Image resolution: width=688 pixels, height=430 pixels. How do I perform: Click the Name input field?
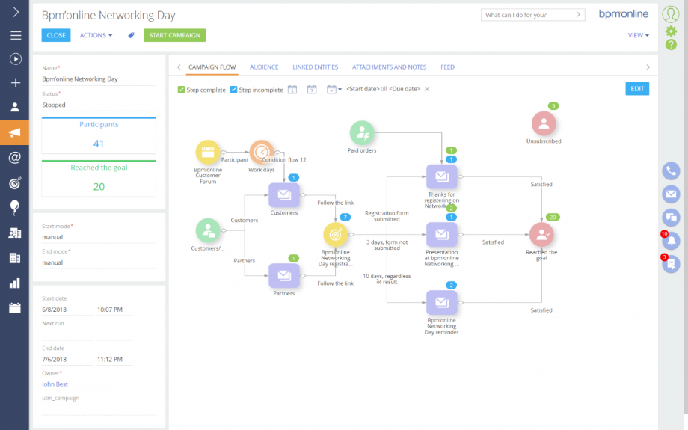(x=99, y=79)
